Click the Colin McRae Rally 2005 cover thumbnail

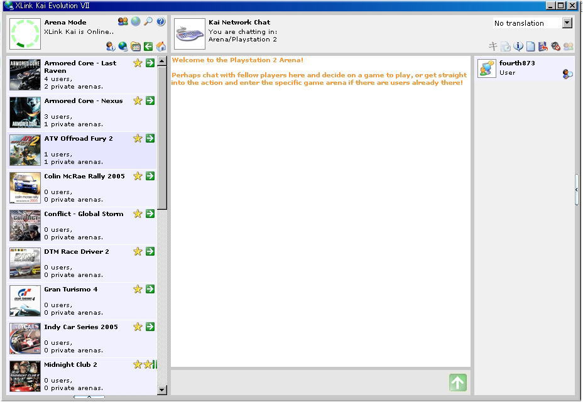(x=25, y=188)
